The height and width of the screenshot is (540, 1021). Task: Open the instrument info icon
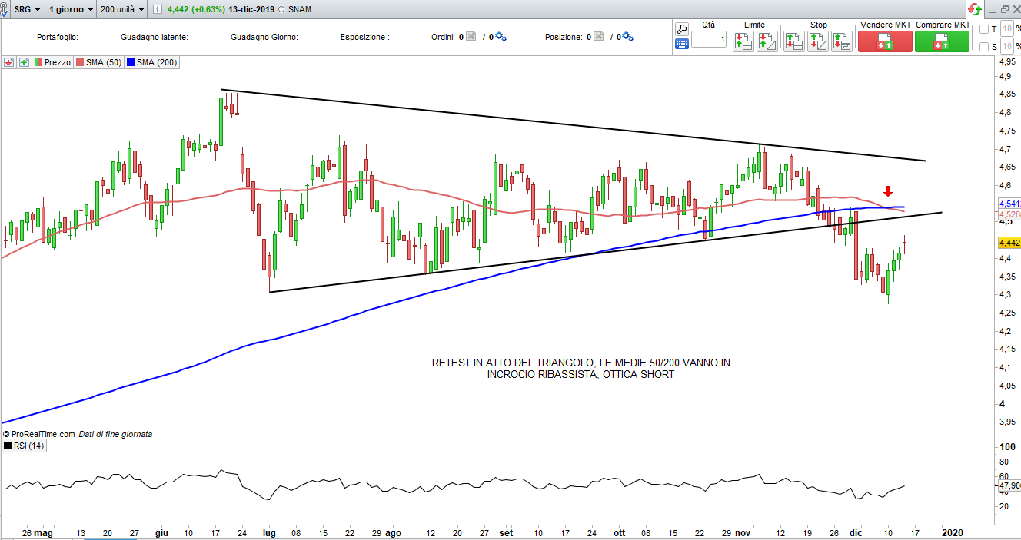coord(158,10)
